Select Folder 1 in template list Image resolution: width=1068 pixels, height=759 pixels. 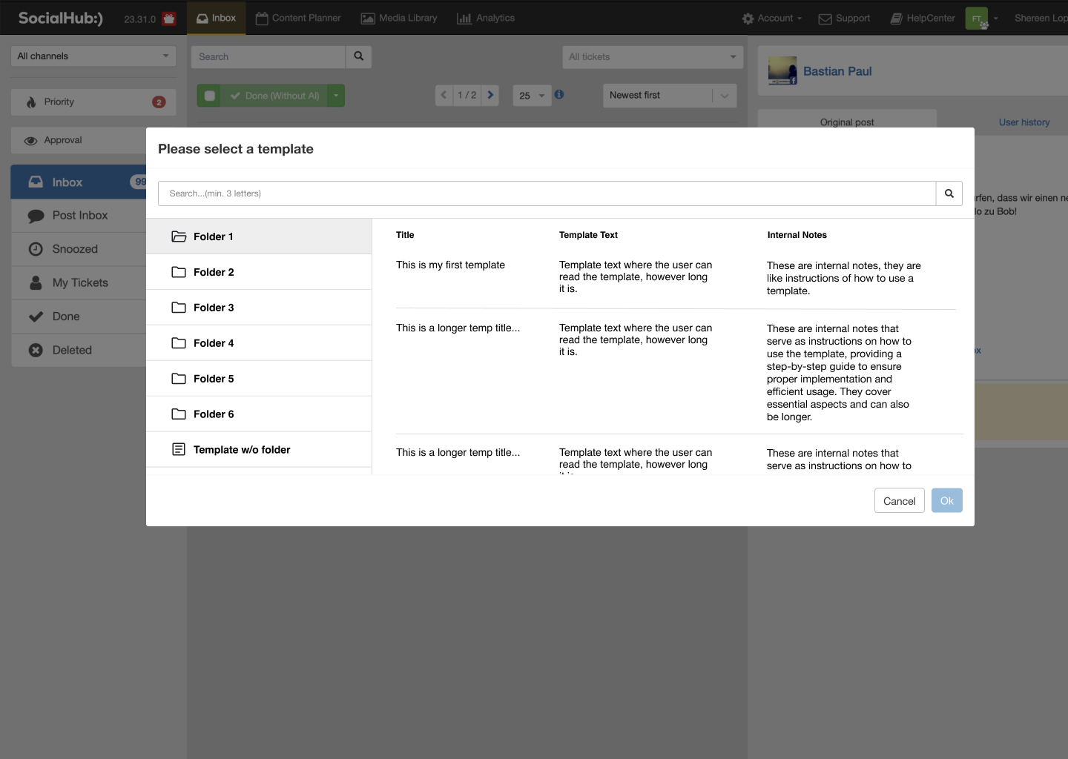coord(259,236)
